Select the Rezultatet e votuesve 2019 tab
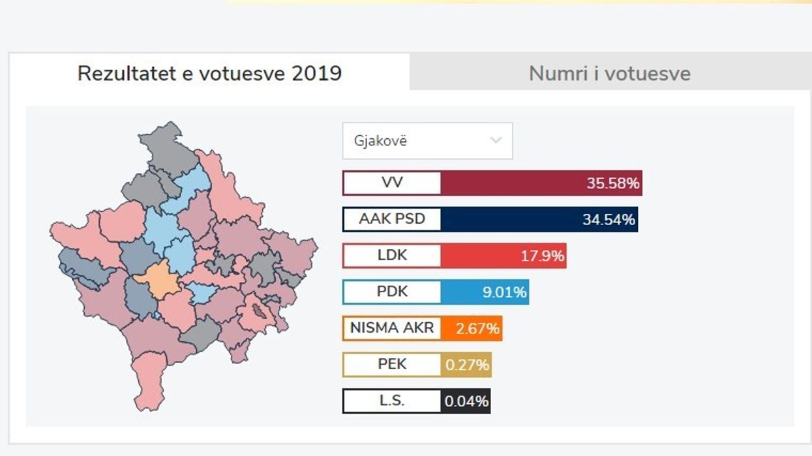812x456 pixels. (x=210, y=74)
